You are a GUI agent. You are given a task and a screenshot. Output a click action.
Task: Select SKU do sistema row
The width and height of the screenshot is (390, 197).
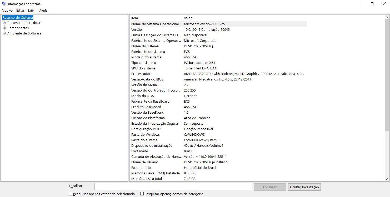point(218,68)
